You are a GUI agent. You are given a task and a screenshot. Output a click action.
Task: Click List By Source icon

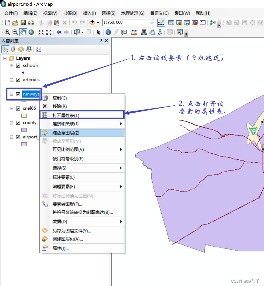[x=13, y=49]
